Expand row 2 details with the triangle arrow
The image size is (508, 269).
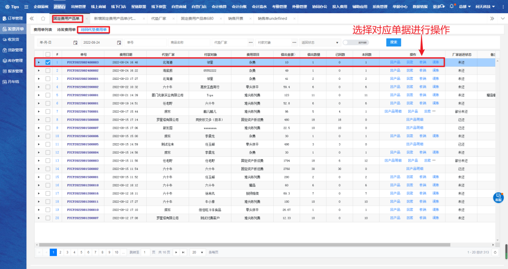[x=39, y=71]
